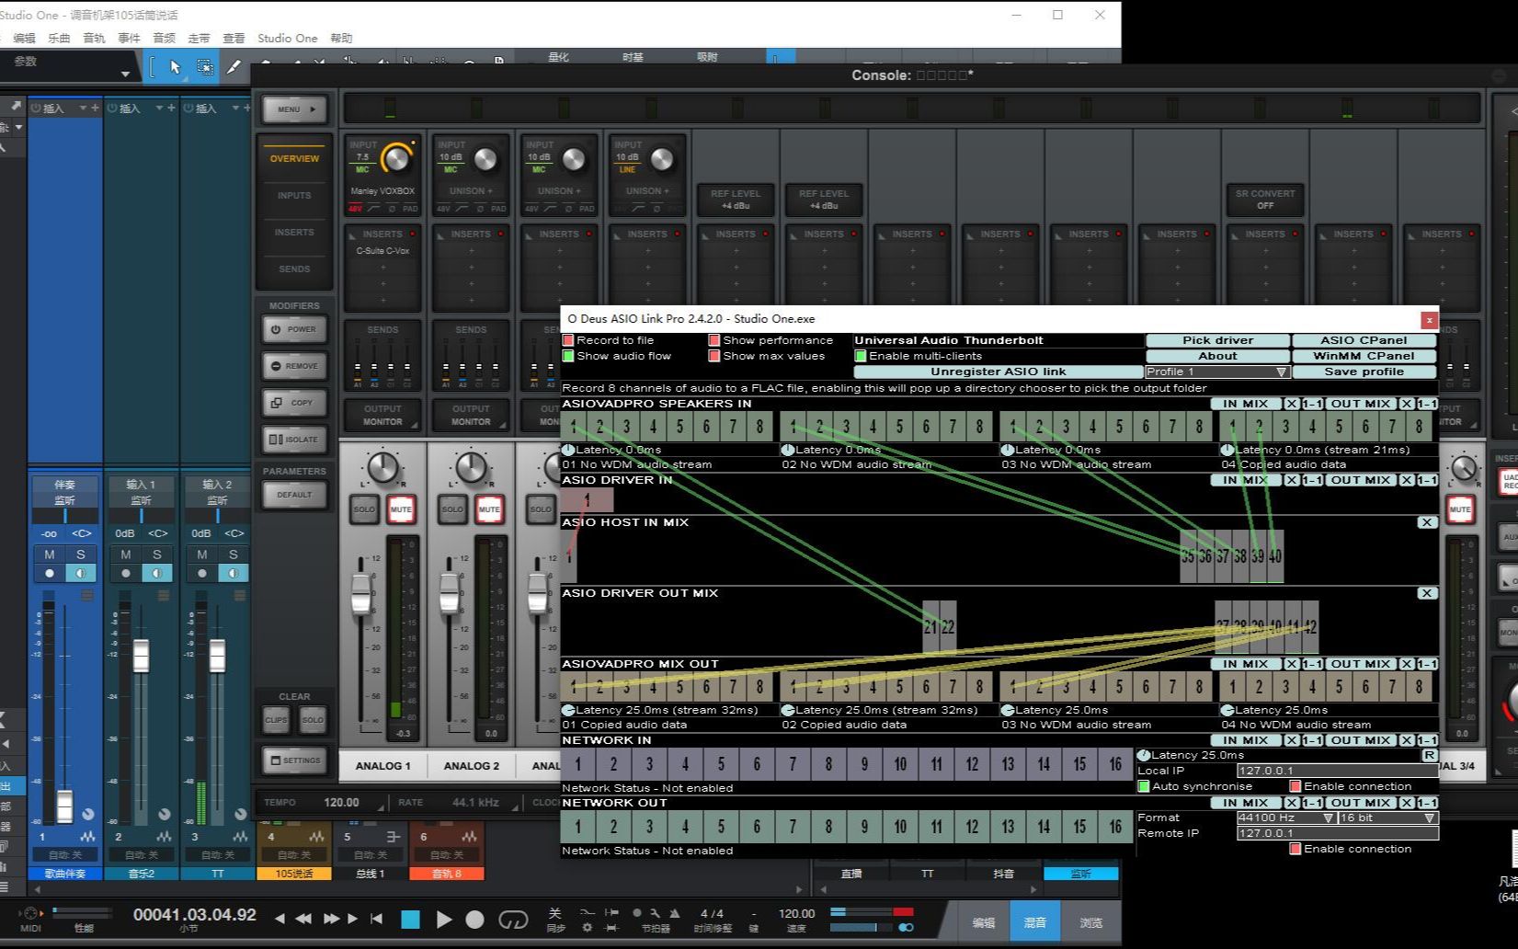The image size is (1518, 949).
Task: Expand the 16 bit depth dropdown
Action: pos(1387,818)
